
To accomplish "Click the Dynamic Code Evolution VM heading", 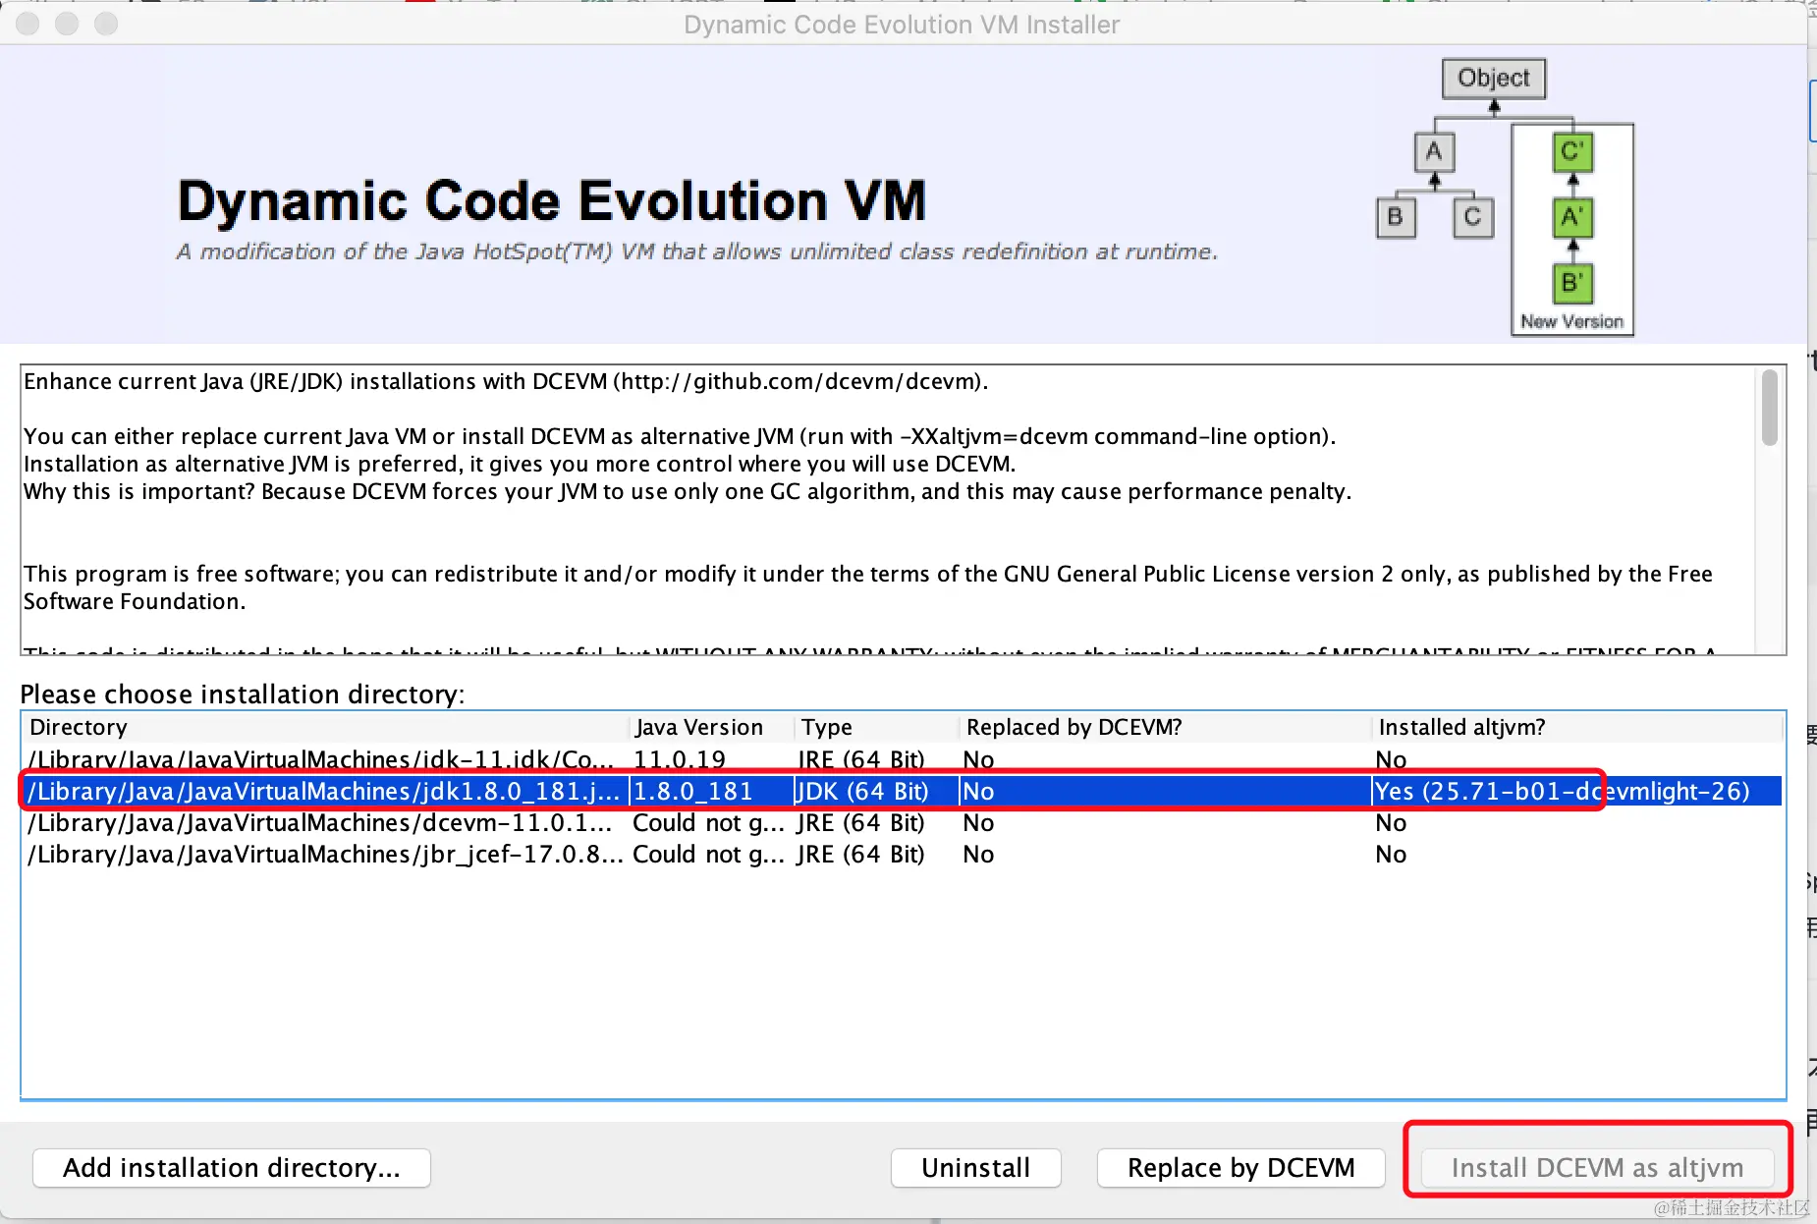I will pos(552,200).
